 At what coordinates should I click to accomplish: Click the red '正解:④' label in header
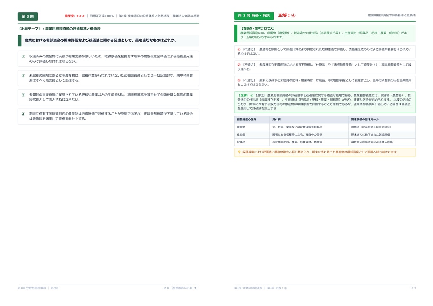pyautogui.click(x=287, y=16)
